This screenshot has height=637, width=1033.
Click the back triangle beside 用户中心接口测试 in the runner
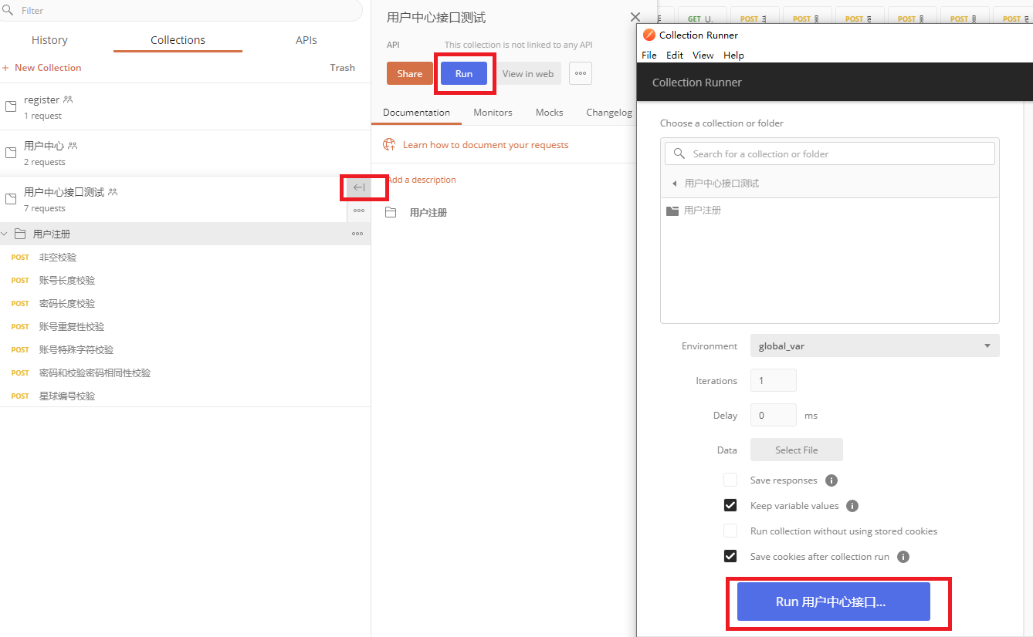click(674, 184)
